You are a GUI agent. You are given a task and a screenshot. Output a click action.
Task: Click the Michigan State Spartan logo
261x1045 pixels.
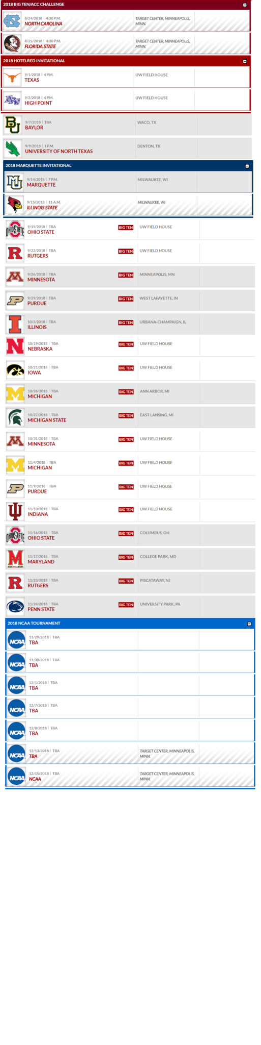click(15, 417)
